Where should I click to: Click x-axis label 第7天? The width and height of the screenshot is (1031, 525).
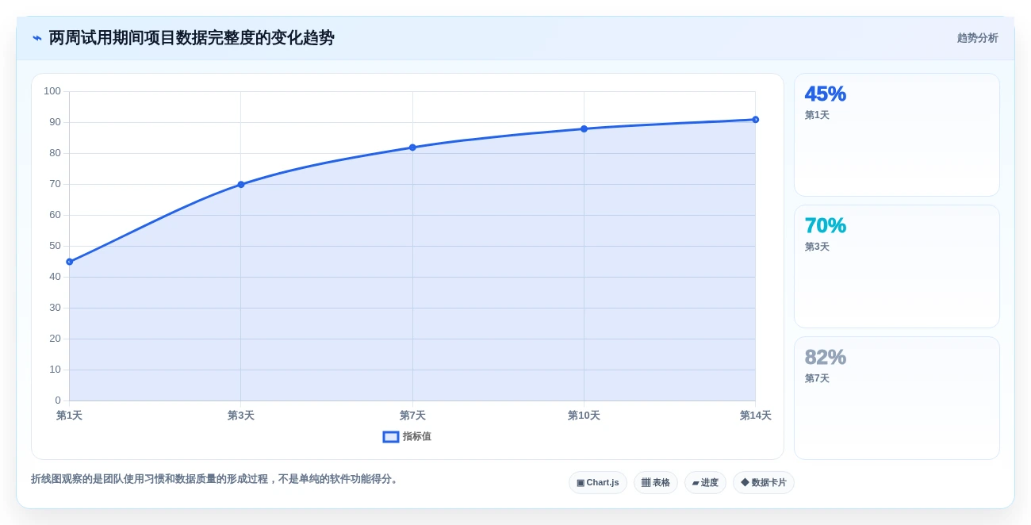point(412,416)
